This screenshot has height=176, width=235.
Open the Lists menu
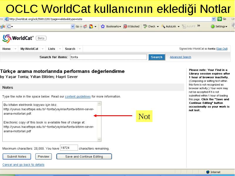pyautogui.click(x=52, y=49)
